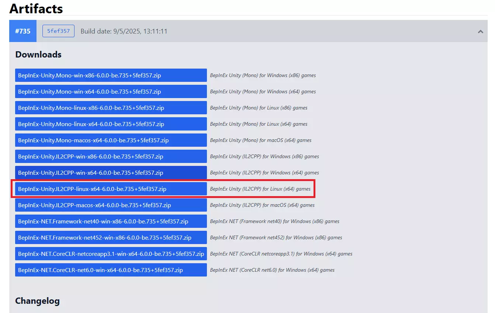Click the Downloads section heading
Image resolution: width=495 pixels, height=313 pixels.
click(38, 55)
